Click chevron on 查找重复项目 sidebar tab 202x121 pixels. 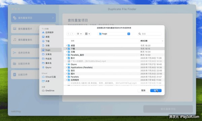click(53, 18)
